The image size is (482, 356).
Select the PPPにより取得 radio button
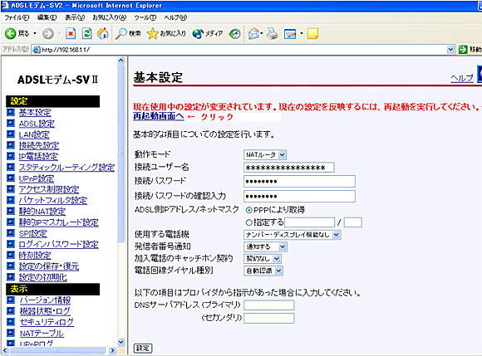tap(249, 210)
